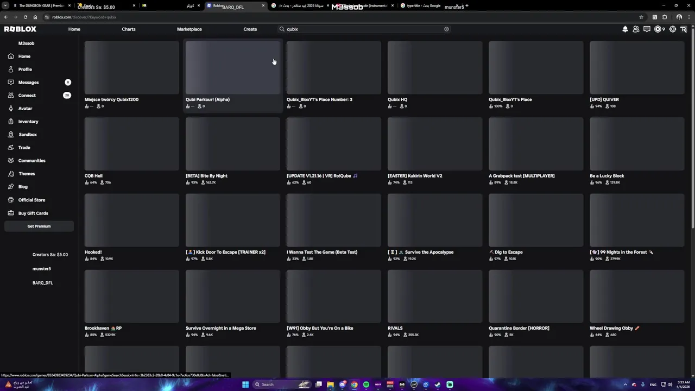Click the Inventory sidebar icon
The height and width of the screenshot is (391, 695).
point(11,122)
